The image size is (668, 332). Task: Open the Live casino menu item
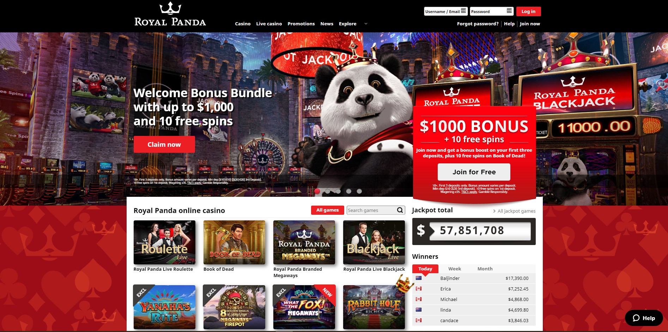click(269, 24)
